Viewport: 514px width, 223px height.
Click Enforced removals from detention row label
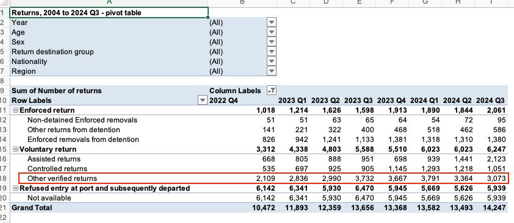pos(83,140)
